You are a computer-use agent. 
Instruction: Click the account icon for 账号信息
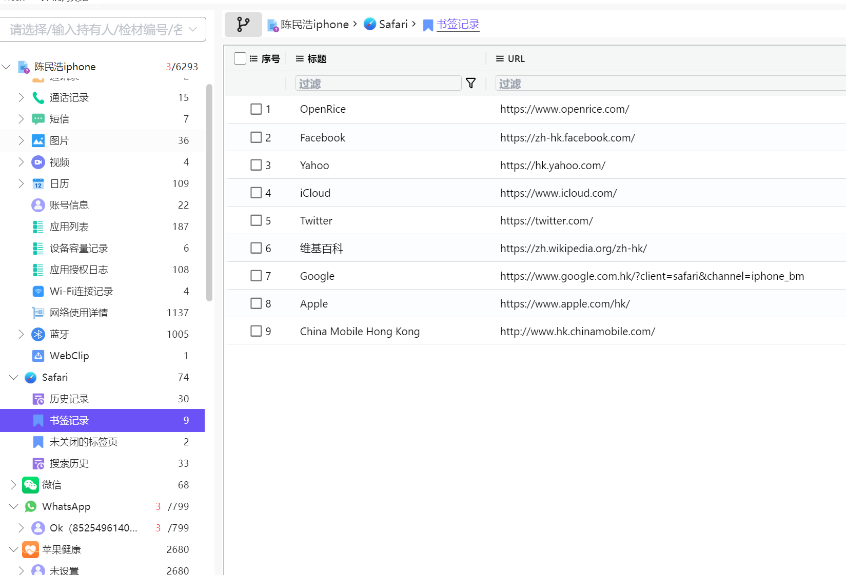point(38,205)
